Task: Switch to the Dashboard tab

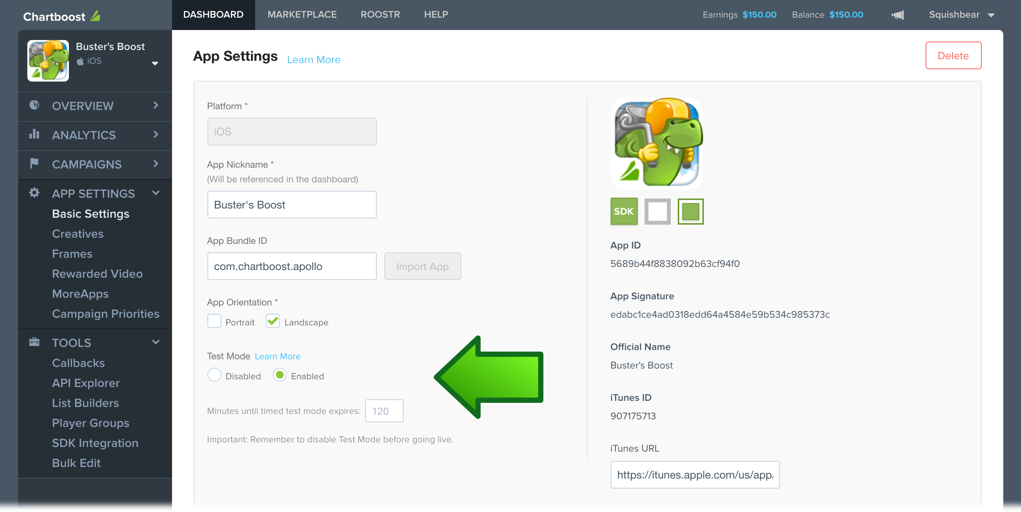Action: (213, 15)
